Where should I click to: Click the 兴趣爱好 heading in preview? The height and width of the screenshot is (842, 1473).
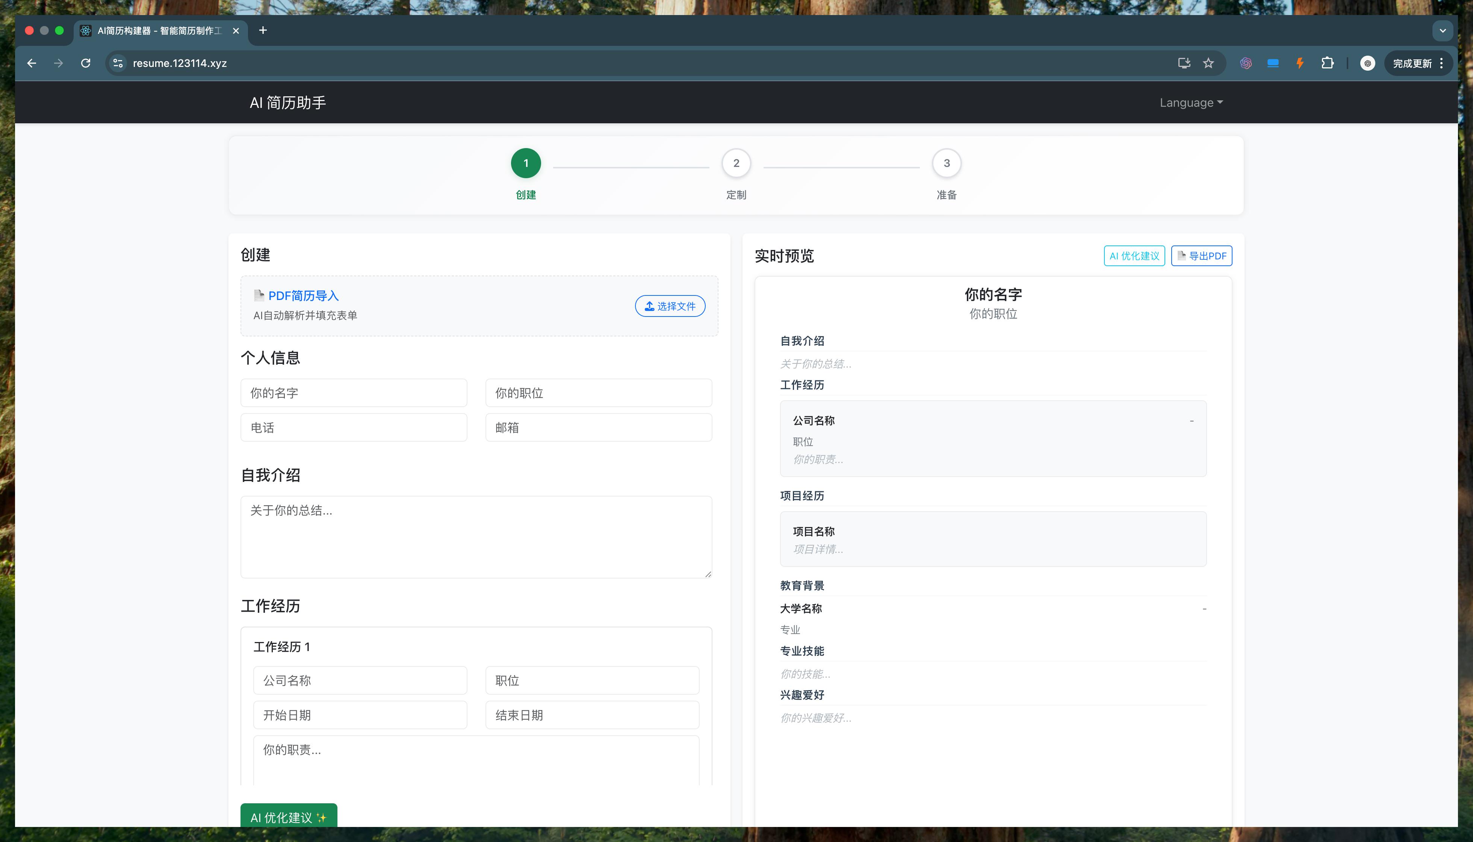pos(802,695)
